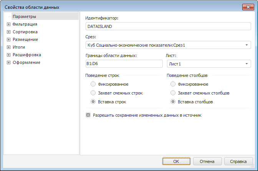Expand the Итоги tree node

8,47
